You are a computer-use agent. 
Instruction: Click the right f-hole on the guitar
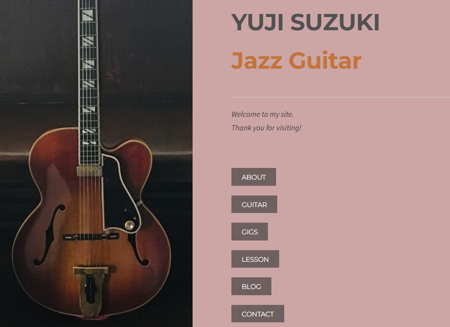click(139, 249)
